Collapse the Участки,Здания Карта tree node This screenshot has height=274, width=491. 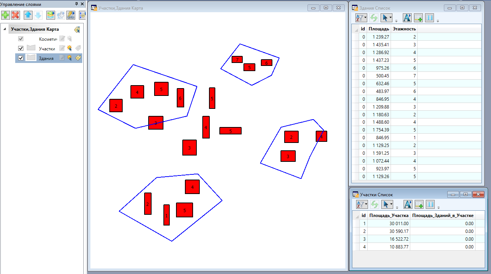(4, 29)
